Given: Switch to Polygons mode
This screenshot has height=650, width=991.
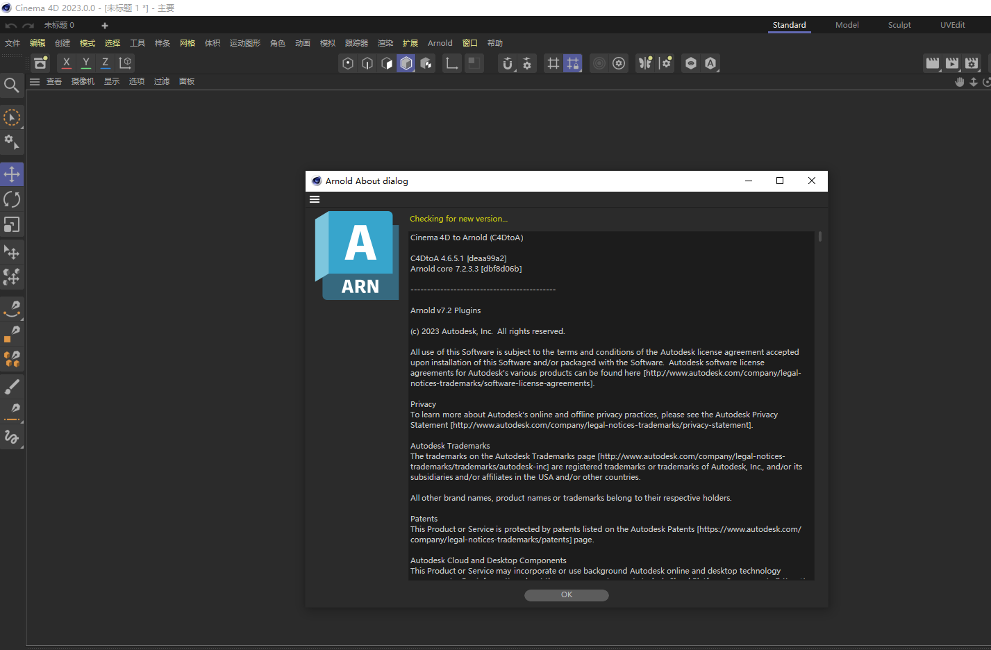Looking at the screenshot, I should [387, 63].
